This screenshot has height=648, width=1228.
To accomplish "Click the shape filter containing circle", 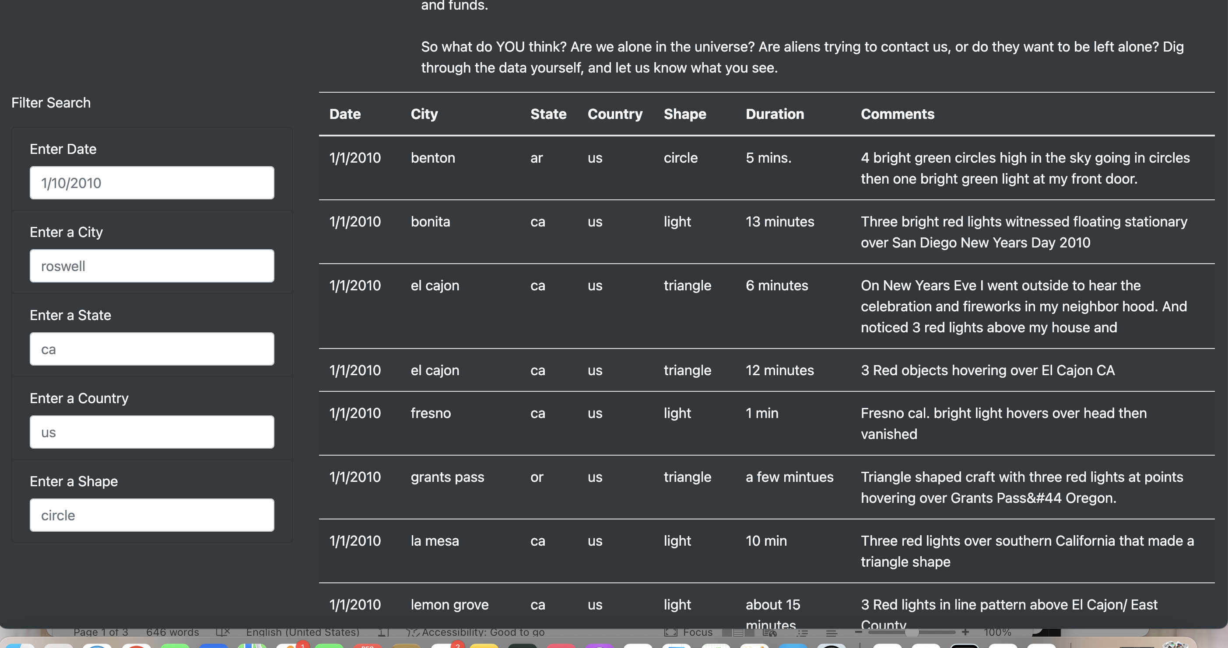I will [x=151, y=515].
